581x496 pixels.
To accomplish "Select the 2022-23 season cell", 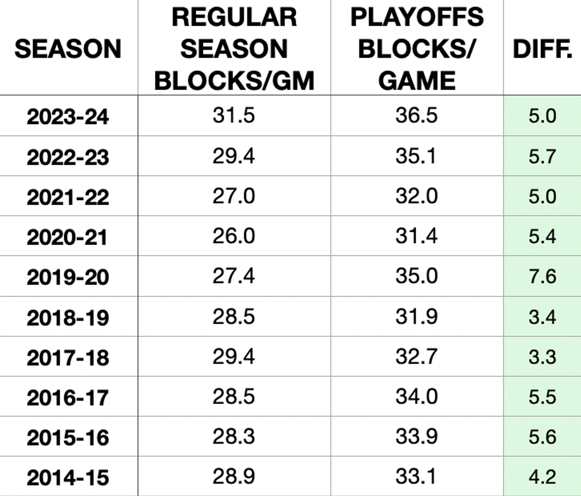I will click(68, 157).
